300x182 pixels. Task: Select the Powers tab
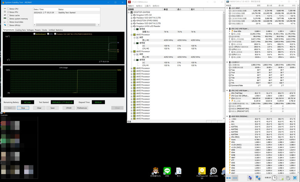click(38, 30)
